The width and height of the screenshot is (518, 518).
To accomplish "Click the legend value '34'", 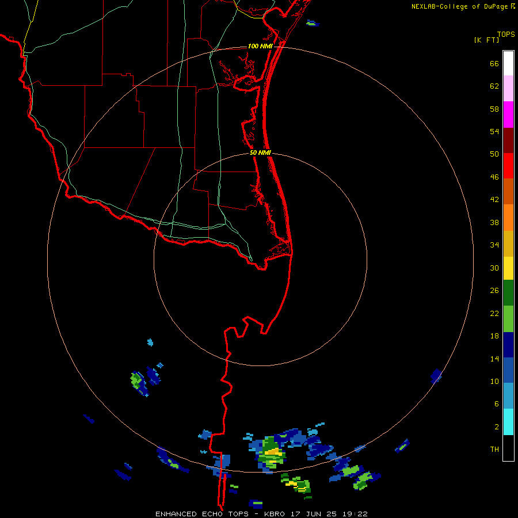I will point(494,245).
